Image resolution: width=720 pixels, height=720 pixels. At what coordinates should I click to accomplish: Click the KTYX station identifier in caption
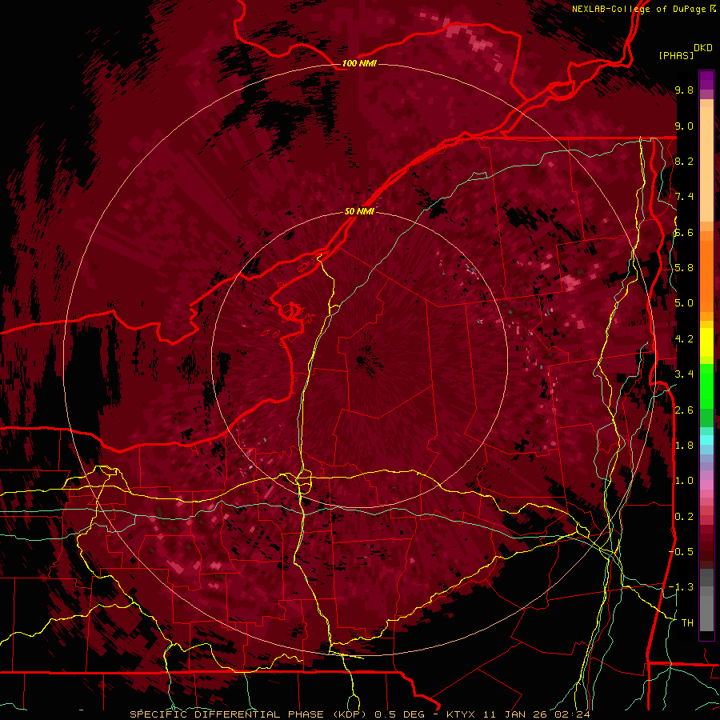[462, 714]
